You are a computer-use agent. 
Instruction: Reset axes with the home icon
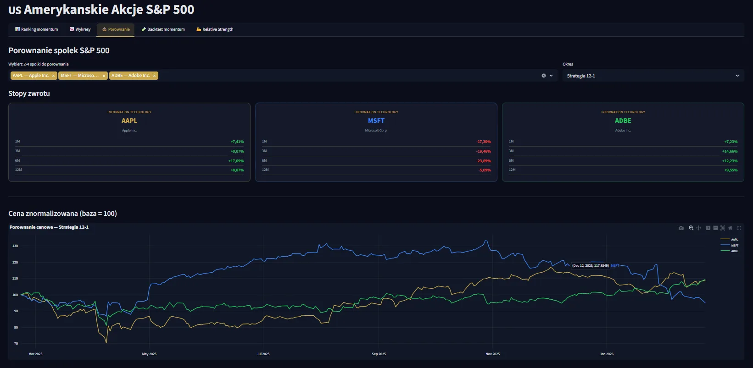730,228
